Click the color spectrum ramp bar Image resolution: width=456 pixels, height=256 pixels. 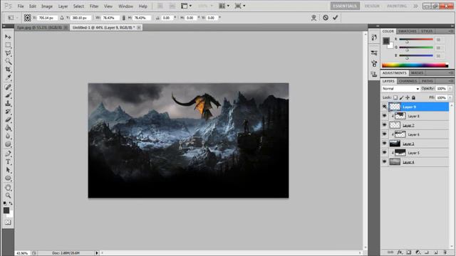tap(415, 65)
